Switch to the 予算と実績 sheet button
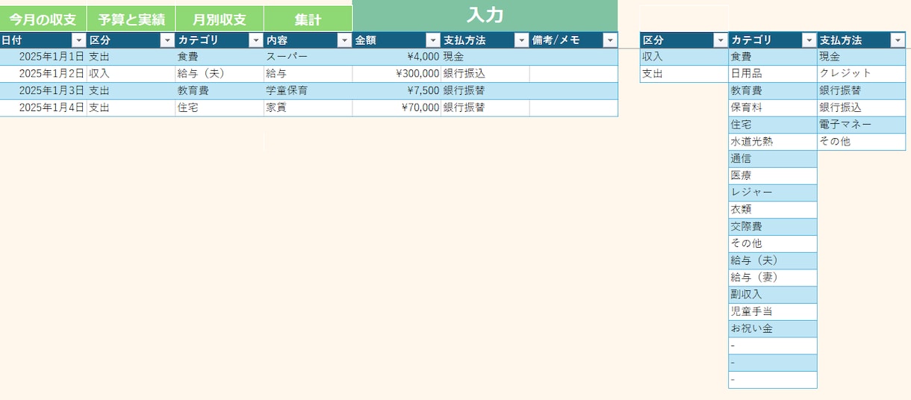911x400 pixels. pos(131,19)
